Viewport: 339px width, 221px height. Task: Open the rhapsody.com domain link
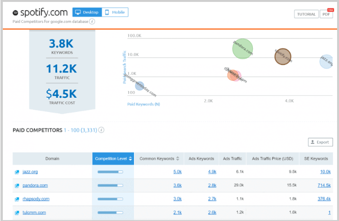click(x=36, y=199)
